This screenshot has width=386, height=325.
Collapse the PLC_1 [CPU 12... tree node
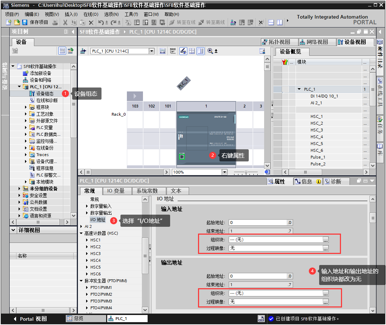(x=19, y=86)
